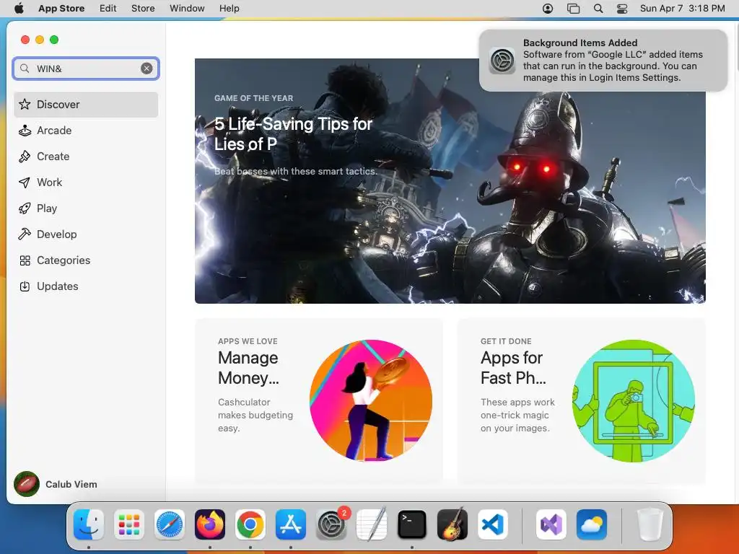This screenshot has height=554, width=739.
Task: Open TextEdit from the Dock
Action: (372, 524)
